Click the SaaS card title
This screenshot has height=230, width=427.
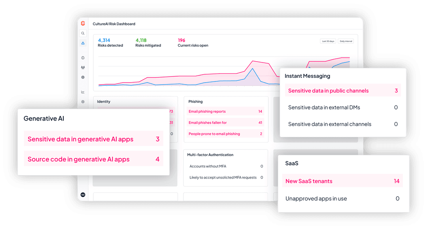click(292, 163)
